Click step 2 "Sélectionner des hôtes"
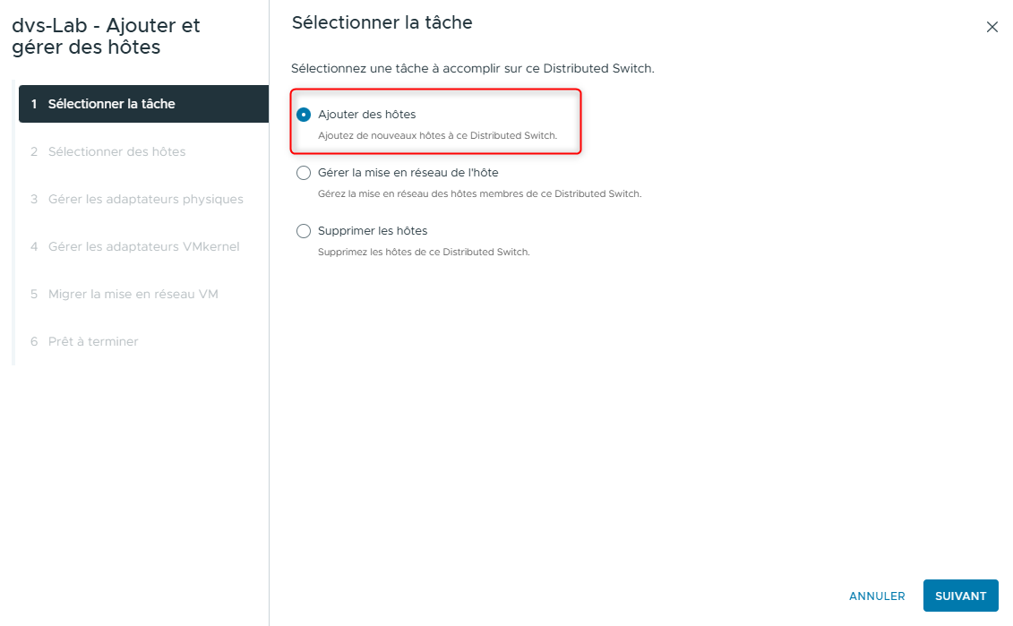 pos(116,150)
